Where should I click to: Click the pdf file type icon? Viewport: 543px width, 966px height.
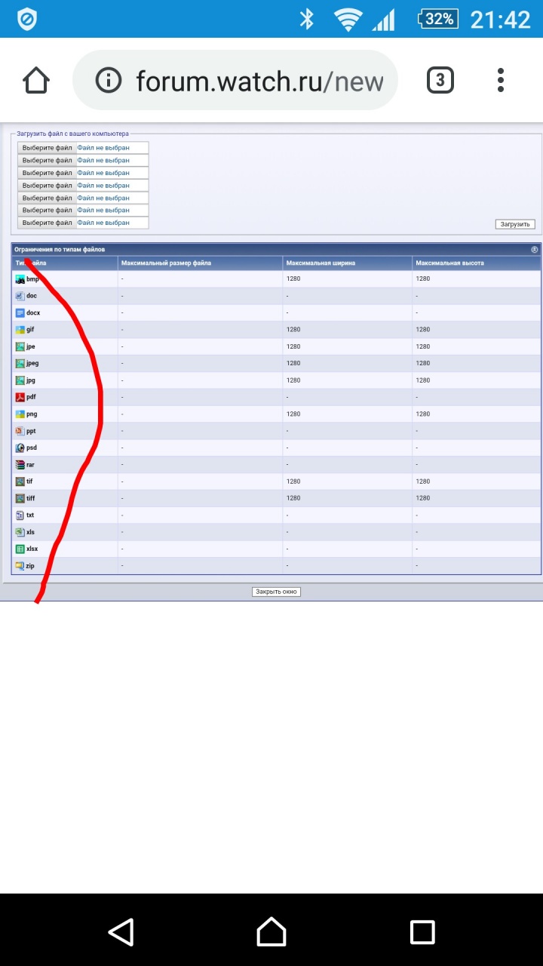(x=20, y=397)
